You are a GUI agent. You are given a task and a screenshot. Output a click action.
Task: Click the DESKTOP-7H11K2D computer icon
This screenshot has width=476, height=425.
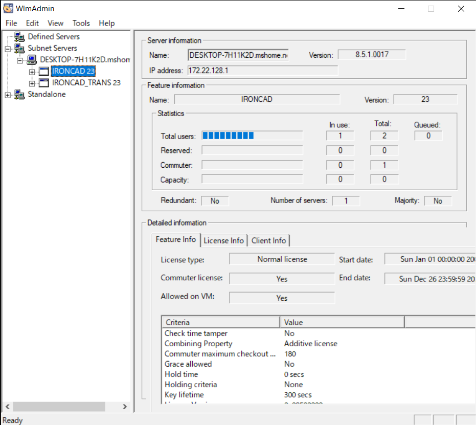[x=32, y=60]
